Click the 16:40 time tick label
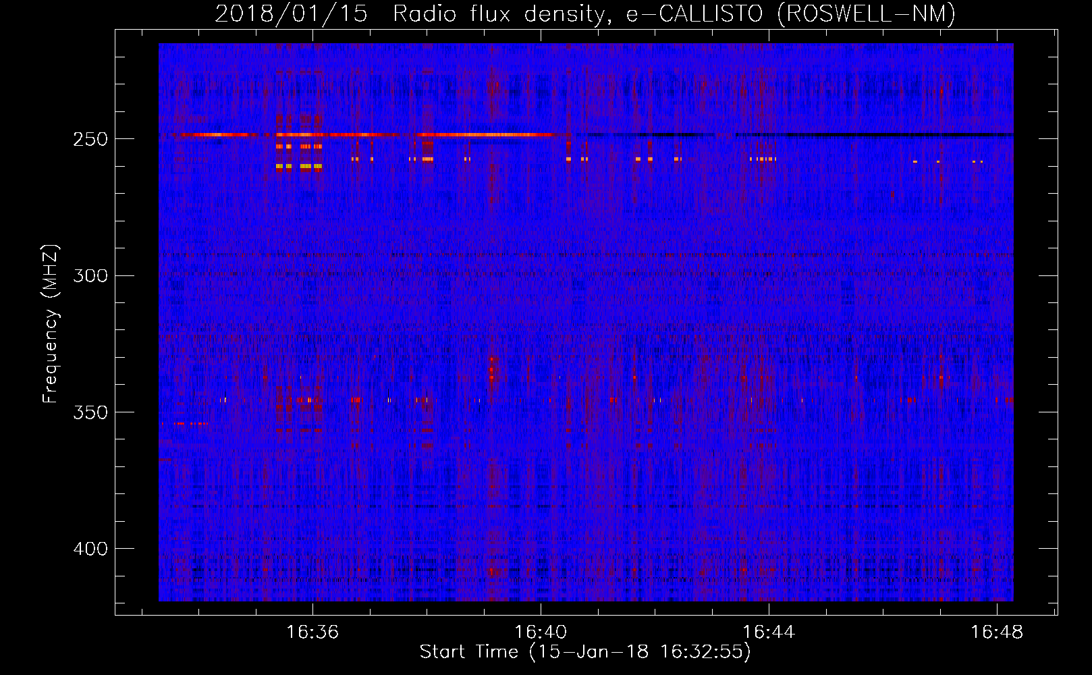Image resolution: width=1092 pixels, height=675 pixels. pyautogui.click(x=541, y=632)
